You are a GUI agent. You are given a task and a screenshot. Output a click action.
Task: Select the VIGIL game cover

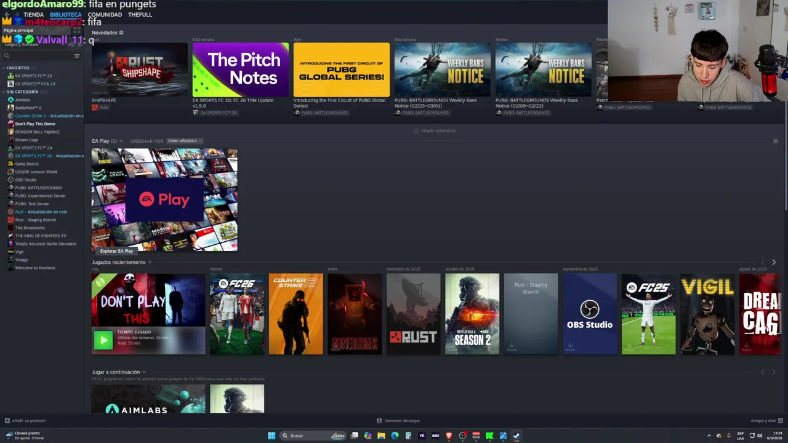coord(707,314)
